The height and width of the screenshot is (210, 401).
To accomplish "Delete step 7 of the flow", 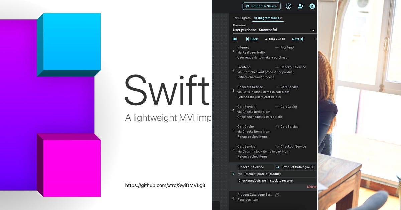I will (x=312, y=187).
